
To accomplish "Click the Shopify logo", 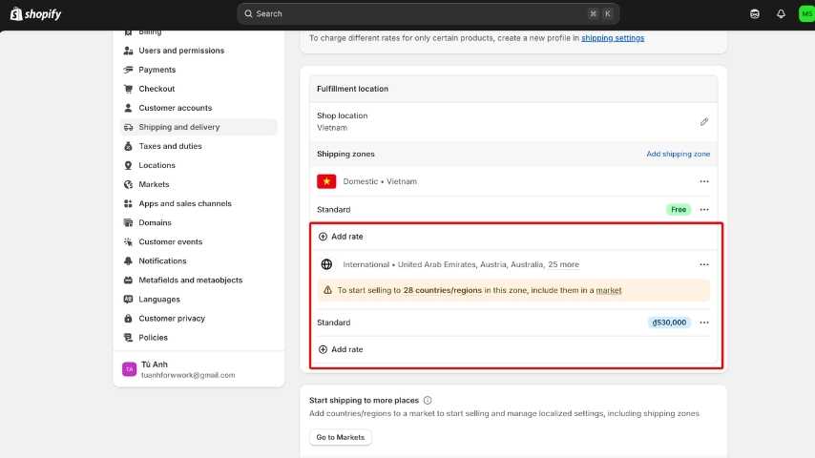I will (35, 14).
